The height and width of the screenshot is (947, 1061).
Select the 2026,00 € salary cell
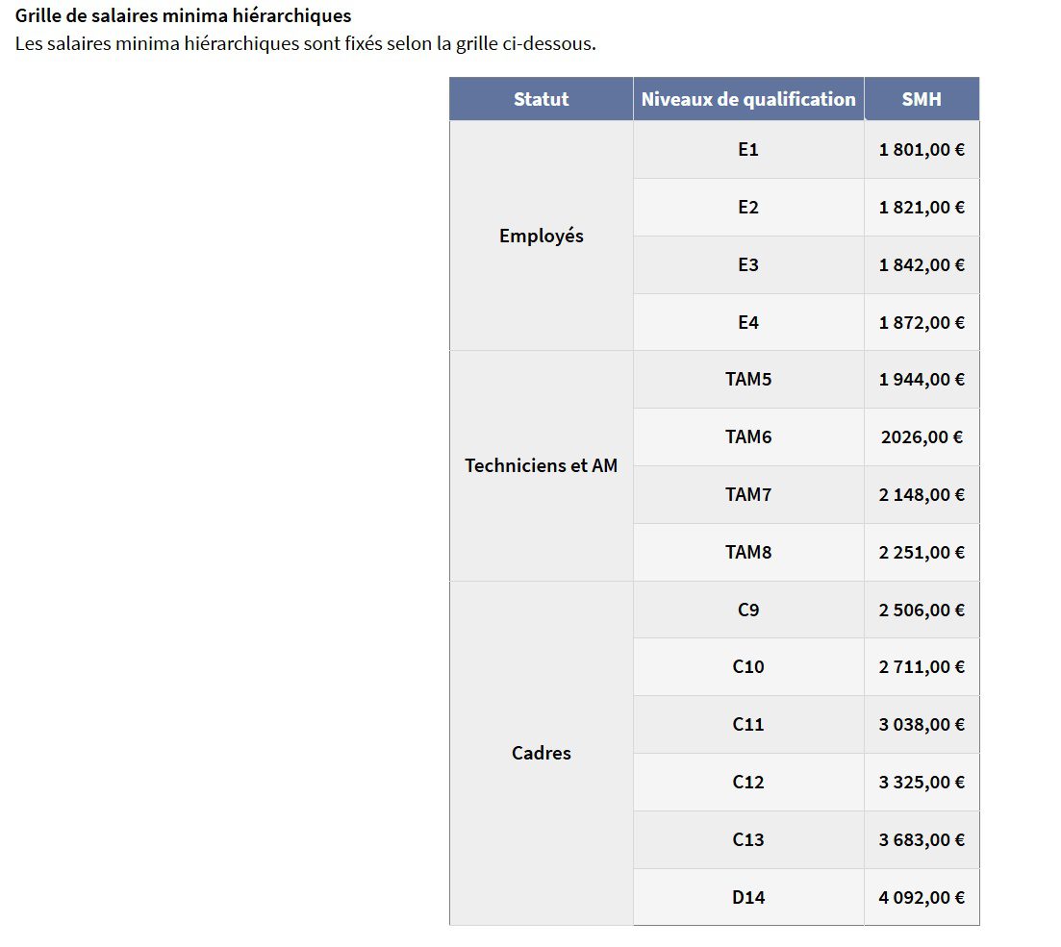[922, 437]
